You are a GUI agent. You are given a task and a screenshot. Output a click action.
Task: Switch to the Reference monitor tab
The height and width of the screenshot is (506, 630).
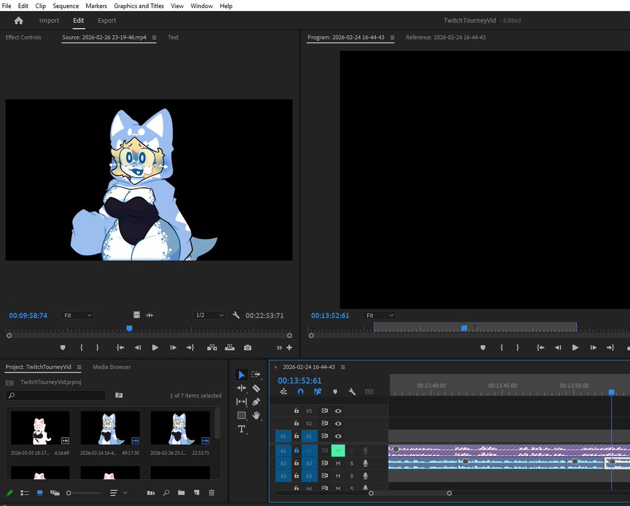[446, 37]
